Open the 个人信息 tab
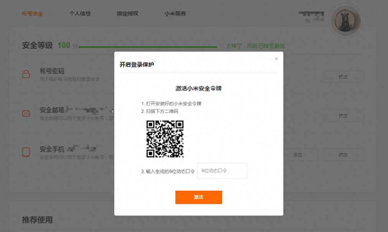388x232 pixels. [80, 14]
